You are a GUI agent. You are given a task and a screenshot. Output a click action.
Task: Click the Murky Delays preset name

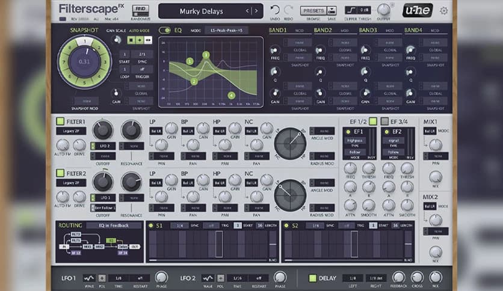[201, 11]
